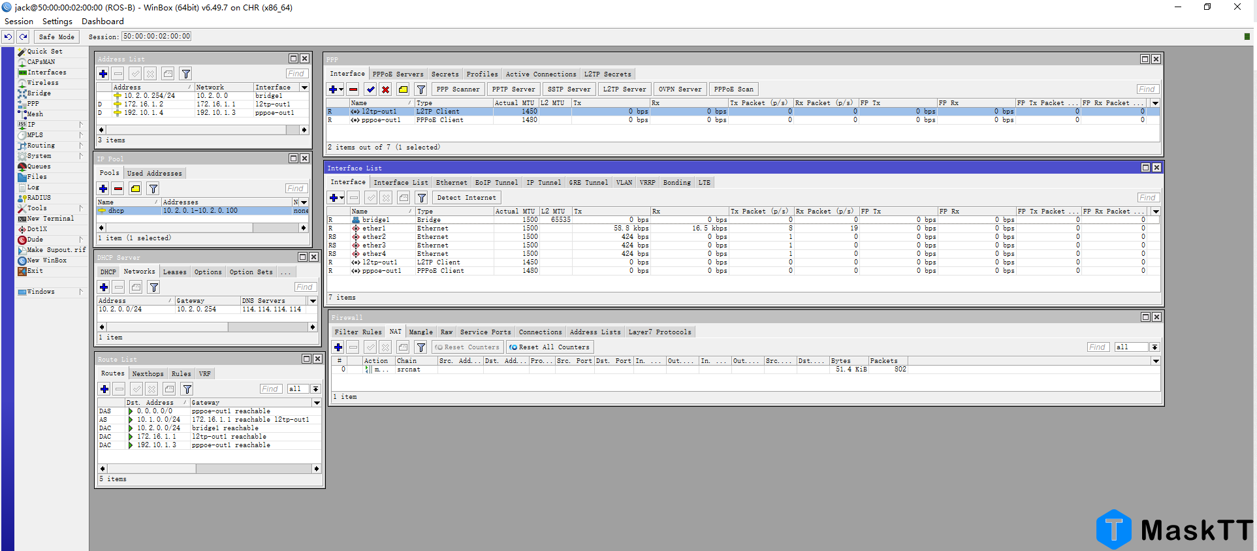Open the Settings menu
The width and height of the screenshot is (1257, 551).
[57, 22]
